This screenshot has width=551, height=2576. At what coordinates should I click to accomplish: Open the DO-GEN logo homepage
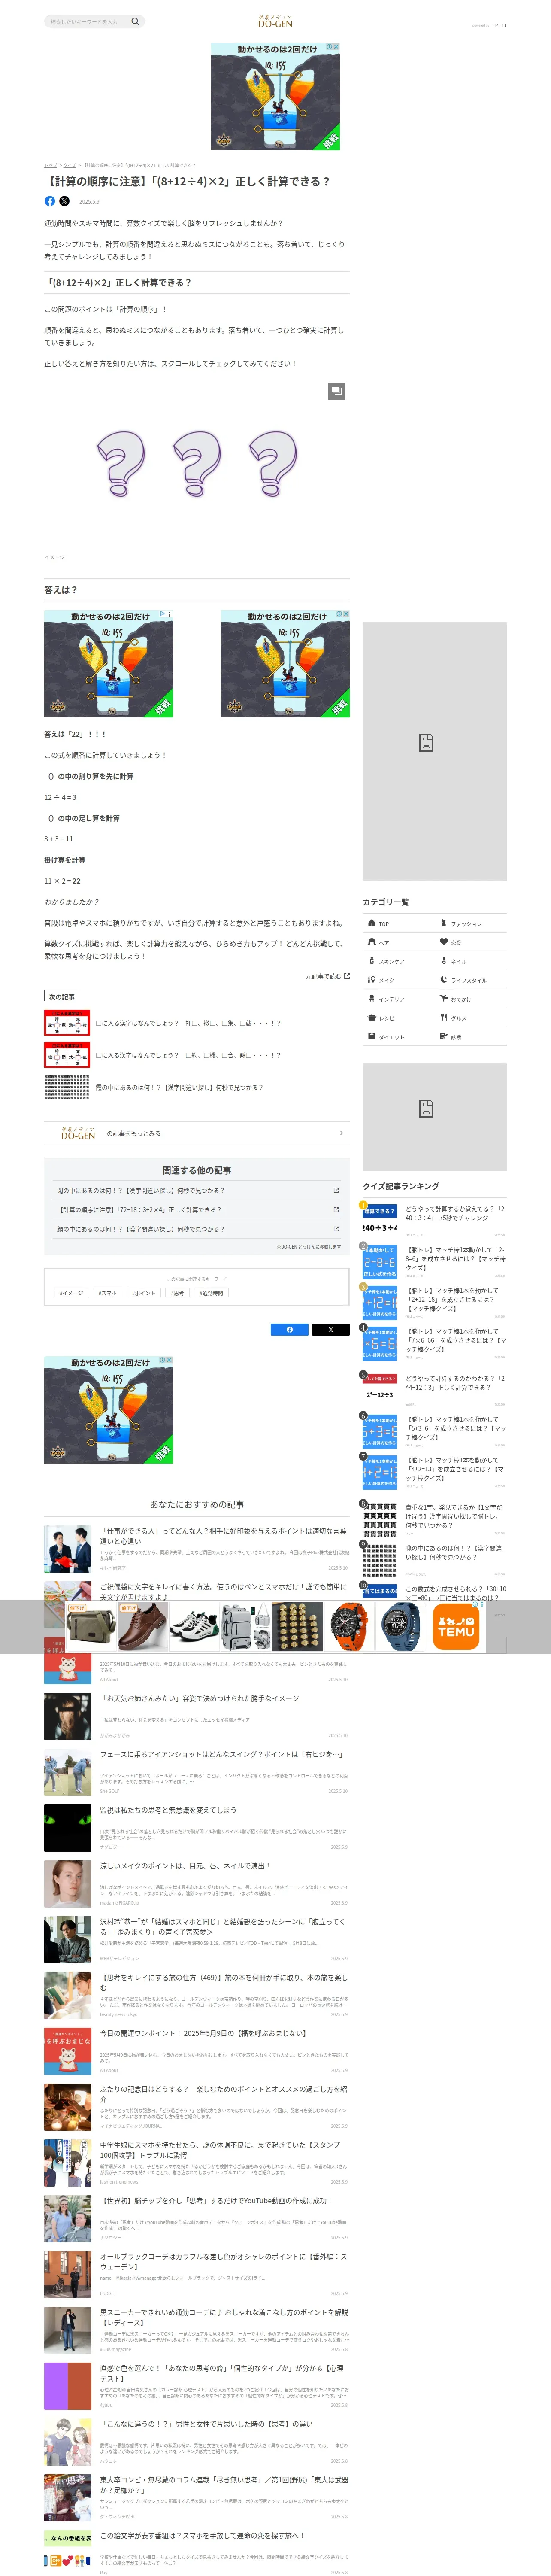[275, 21]
